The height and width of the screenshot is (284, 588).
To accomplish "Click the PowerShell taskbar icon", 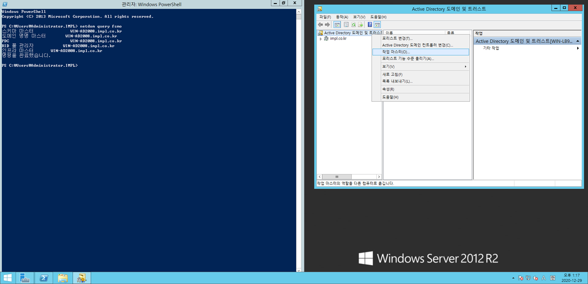I will [44, 278].
